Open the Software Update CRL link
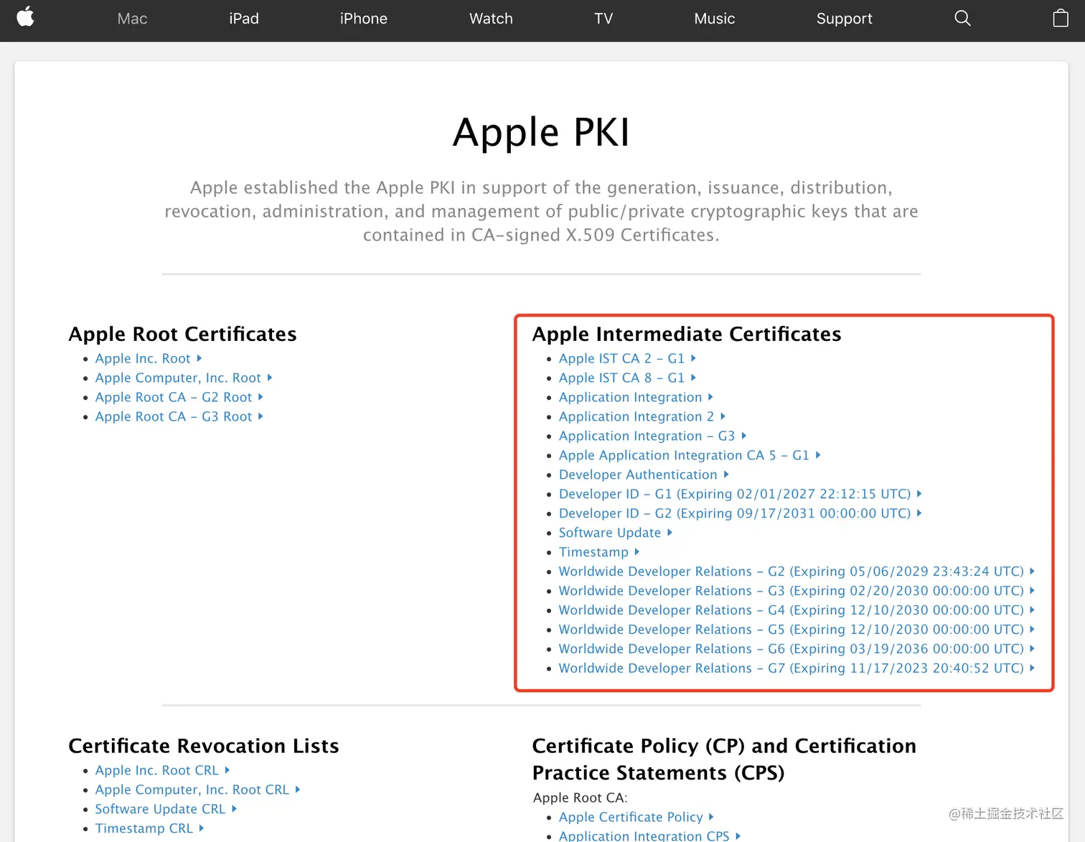1085x842 pixels. click(159, 809)
